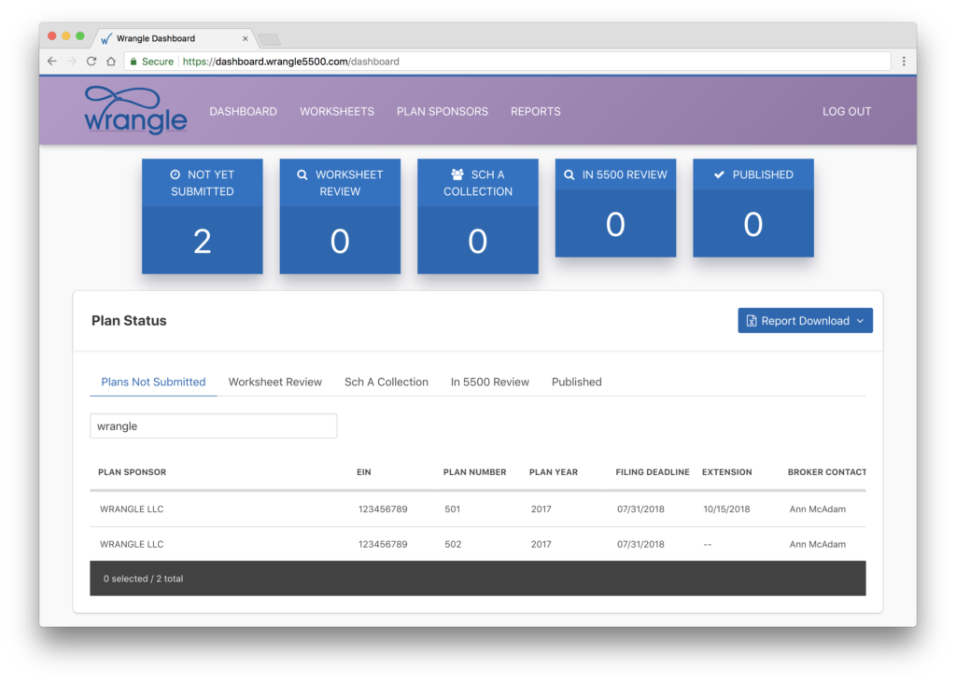This screenshot has width=956, height=683.
Task: Navigate to PLAN SPONSORS in the top menu
Action: pyautogui.click(x=442, y=111)
